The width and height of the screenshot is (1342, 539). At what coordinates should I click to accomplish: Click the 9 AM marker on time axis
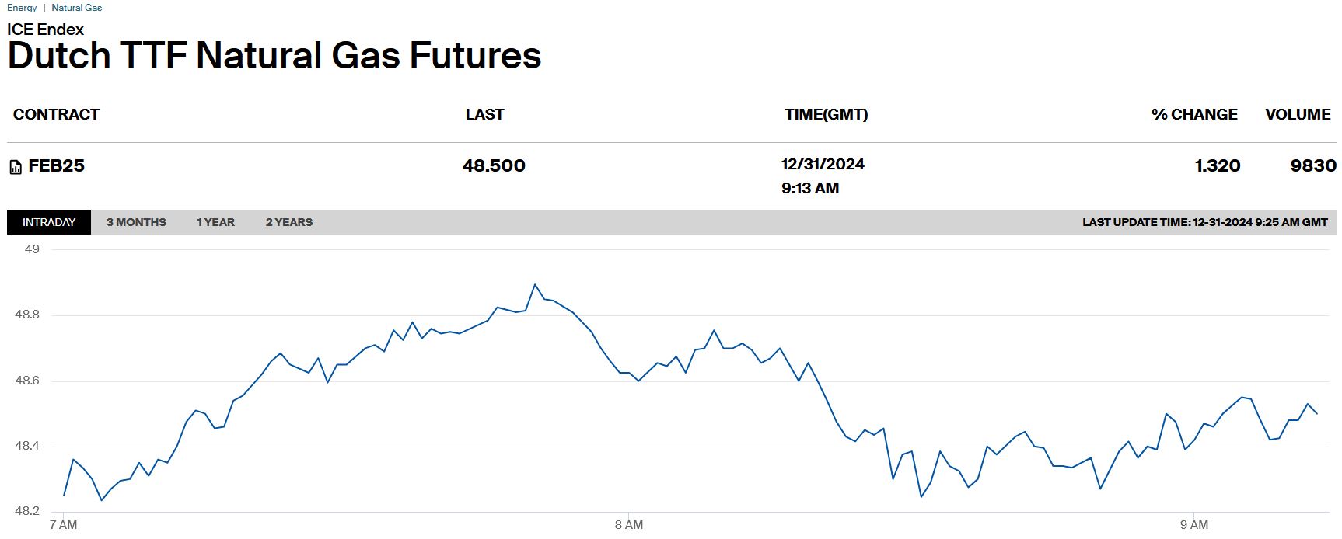tap(1193, 525)
